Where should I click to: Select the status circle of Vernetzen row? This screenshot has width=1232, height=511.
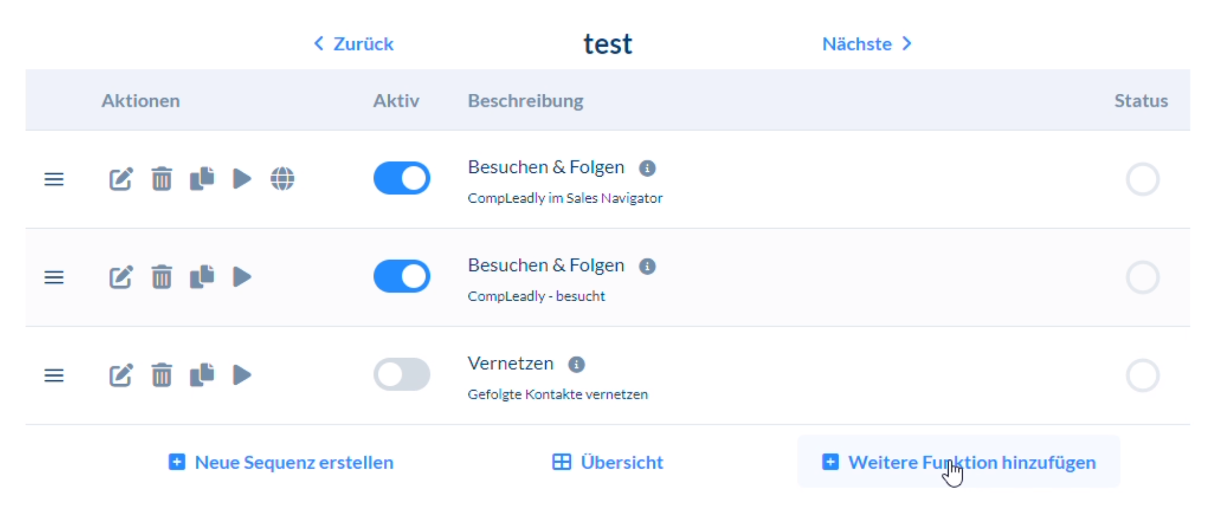click(1142, 376)
